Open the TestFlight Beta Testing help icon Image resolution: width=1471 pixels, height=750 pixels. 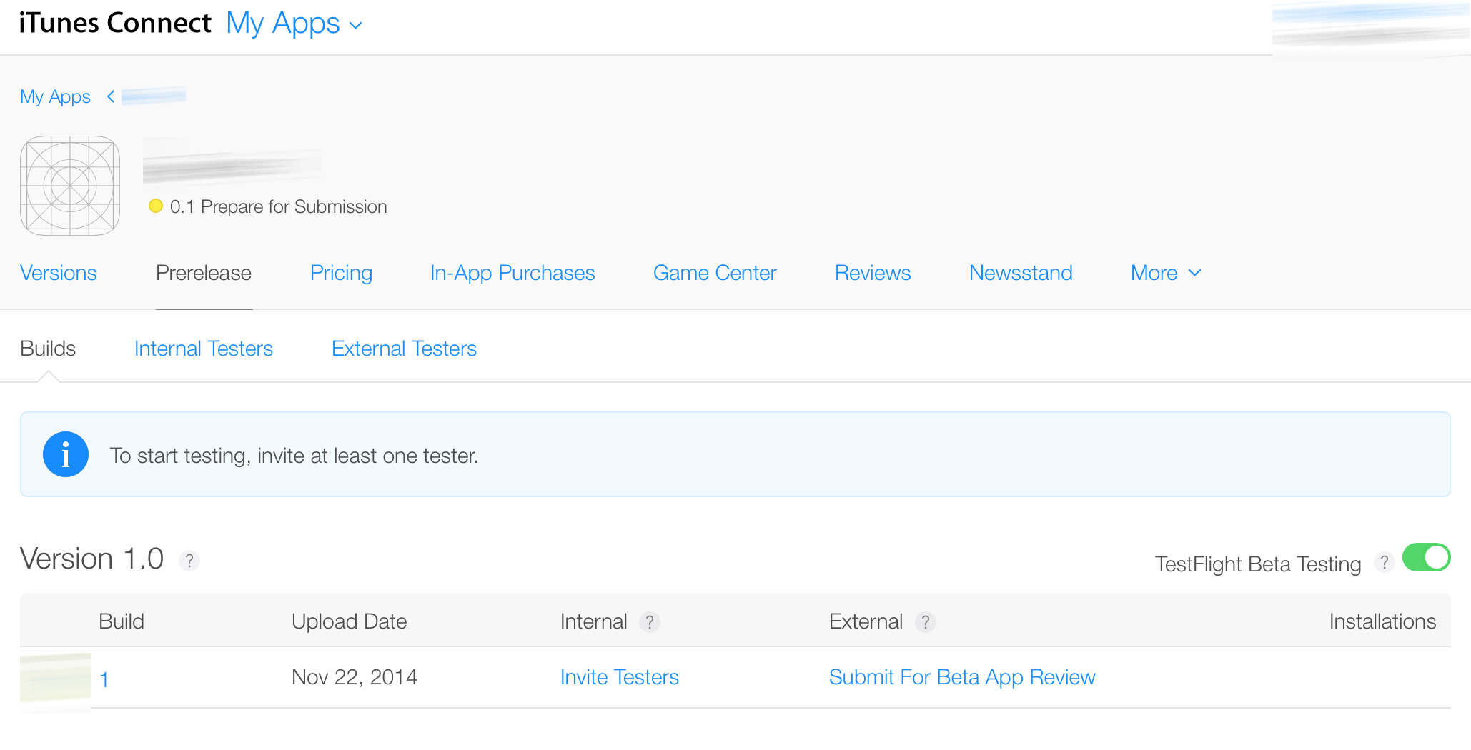(x=1385, y=563)
